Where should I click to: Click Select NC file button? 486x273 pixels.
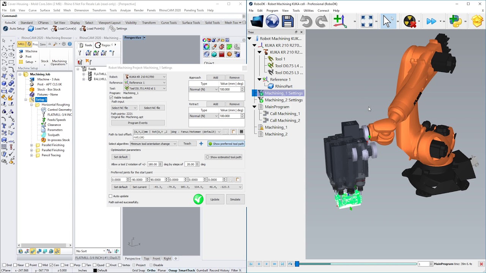point(152,108)
